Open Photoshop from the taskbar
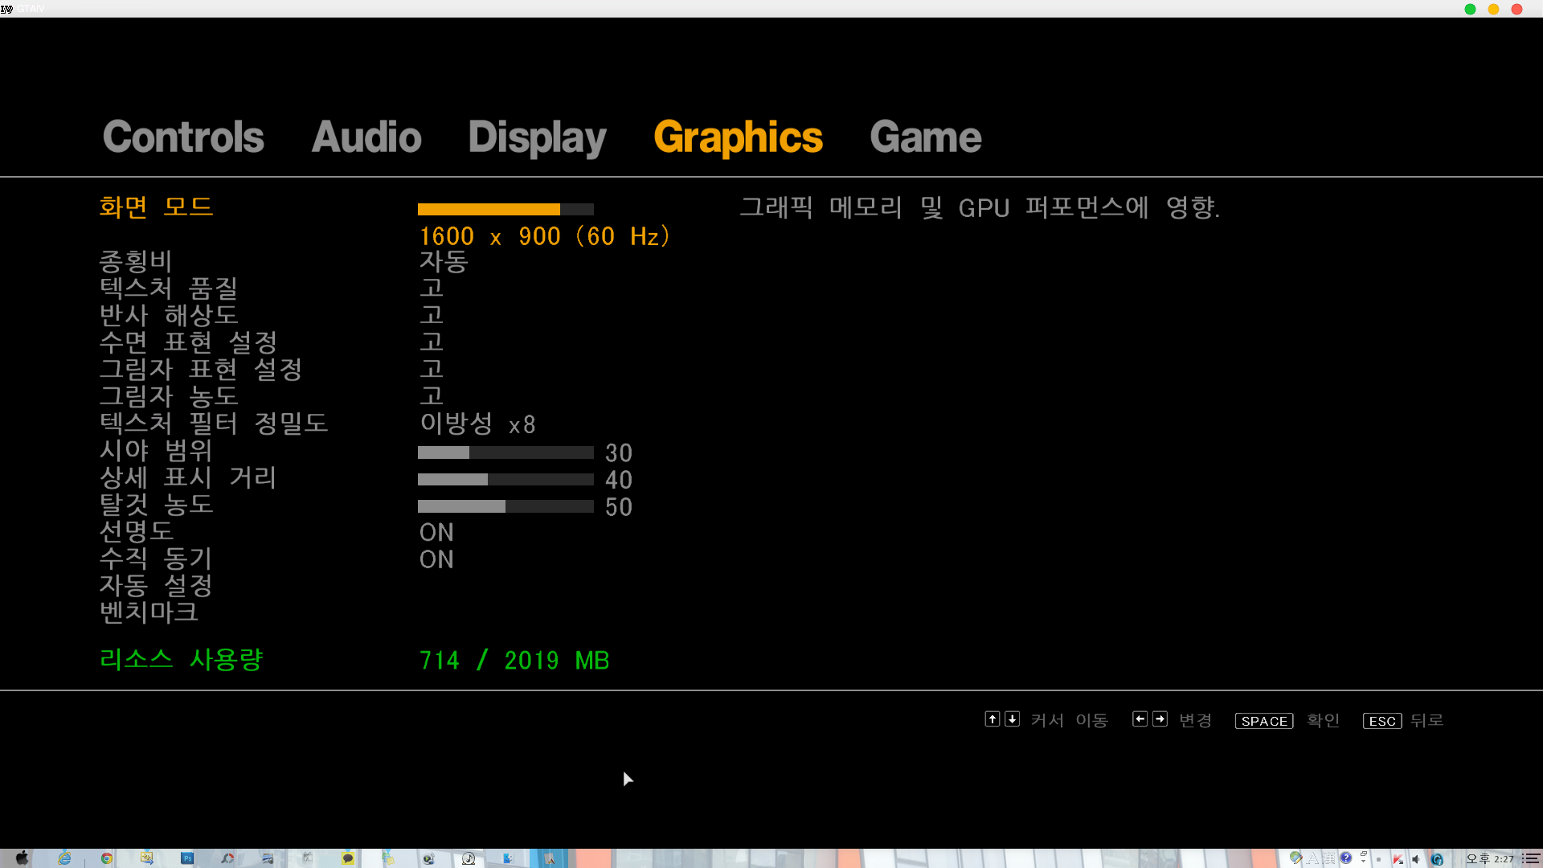The width and height of the screenshot is (1543, 868). tap(186, 858)
